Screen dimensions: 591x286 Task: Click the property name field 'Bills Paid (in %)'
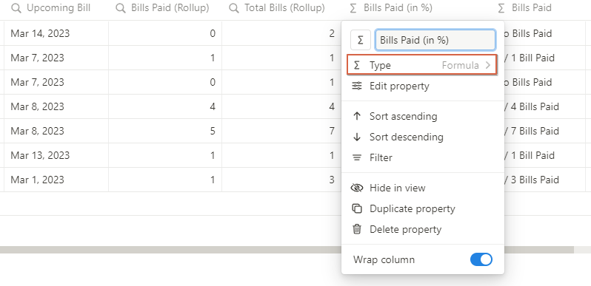click(x=435, y=40)
